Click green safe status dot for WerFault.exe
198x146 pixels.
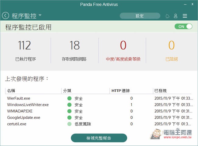tap(69, 98)
